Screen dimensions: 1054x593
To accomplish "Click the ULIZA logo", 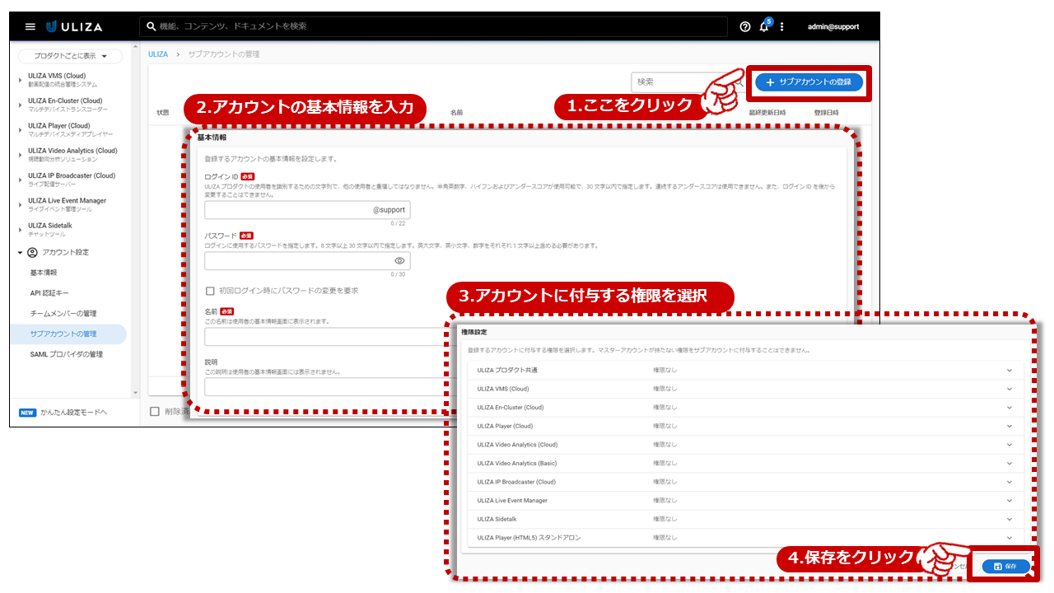I will click(x=75, y=26).
